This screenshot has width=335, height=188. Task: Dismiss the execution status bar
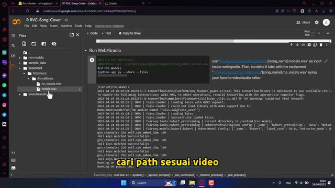click(x=332, y=175)
